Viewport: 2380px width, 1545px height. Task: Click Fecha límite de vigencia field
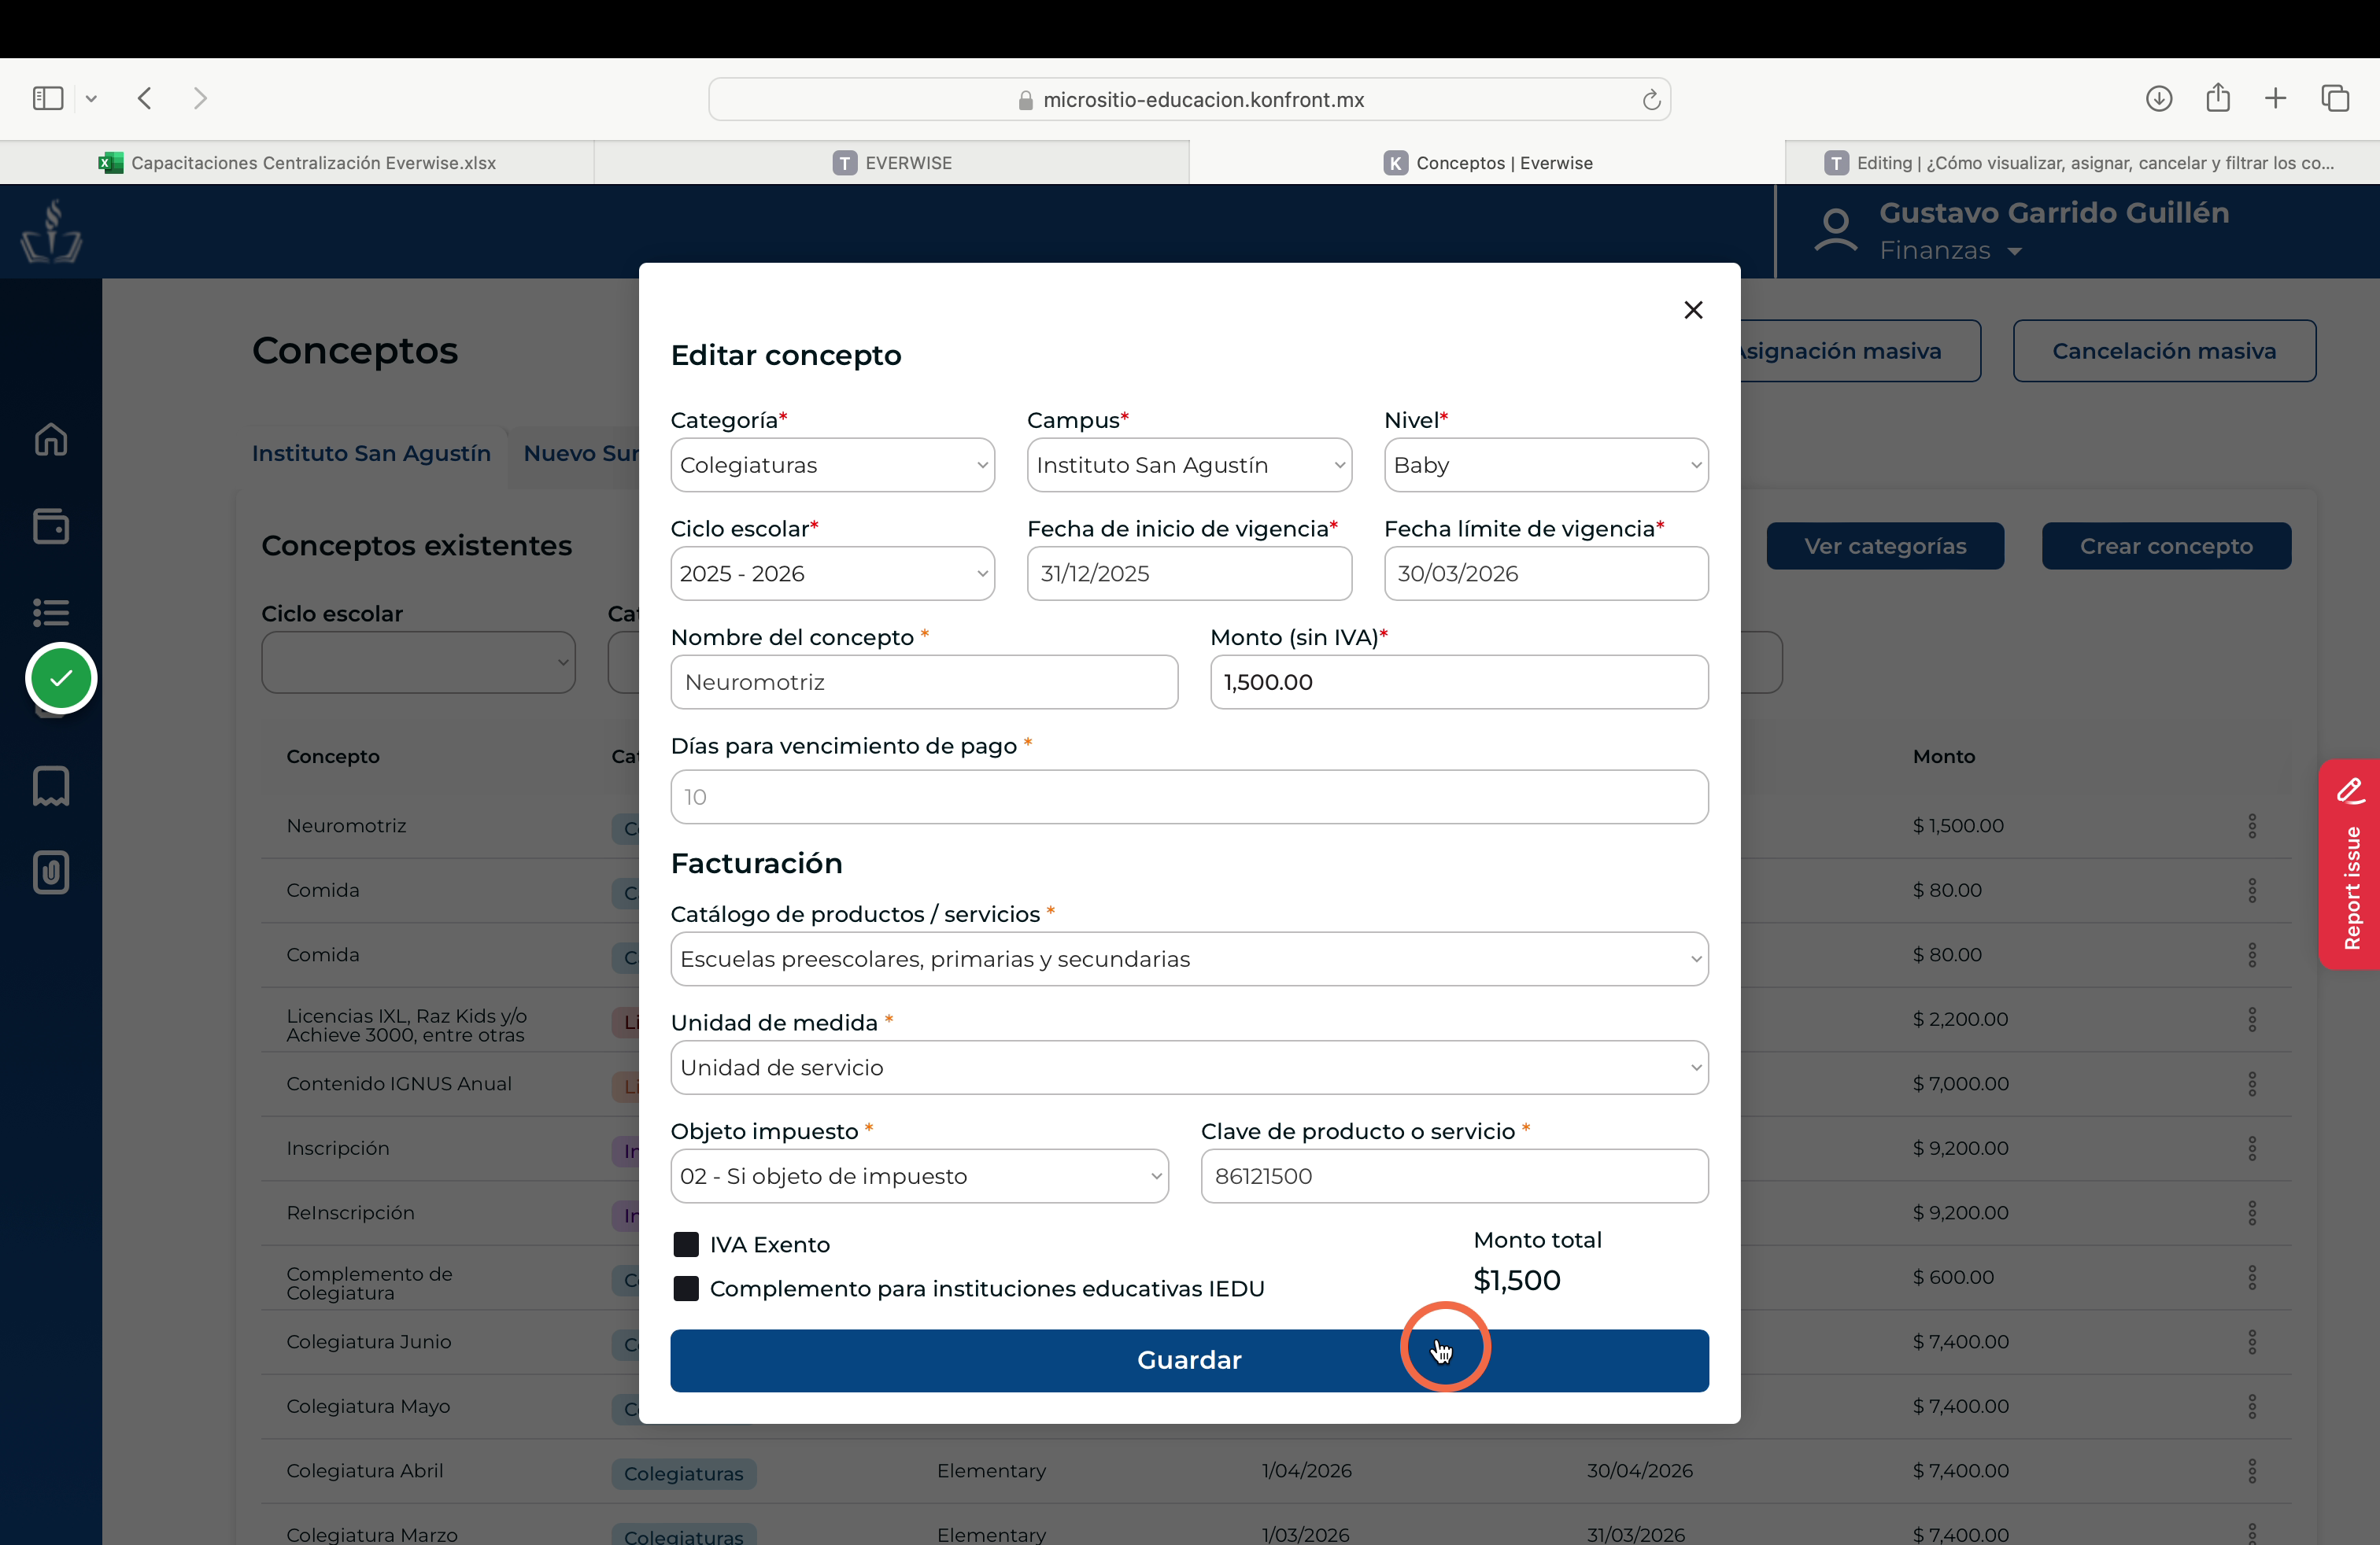(x=1546, y=573)
